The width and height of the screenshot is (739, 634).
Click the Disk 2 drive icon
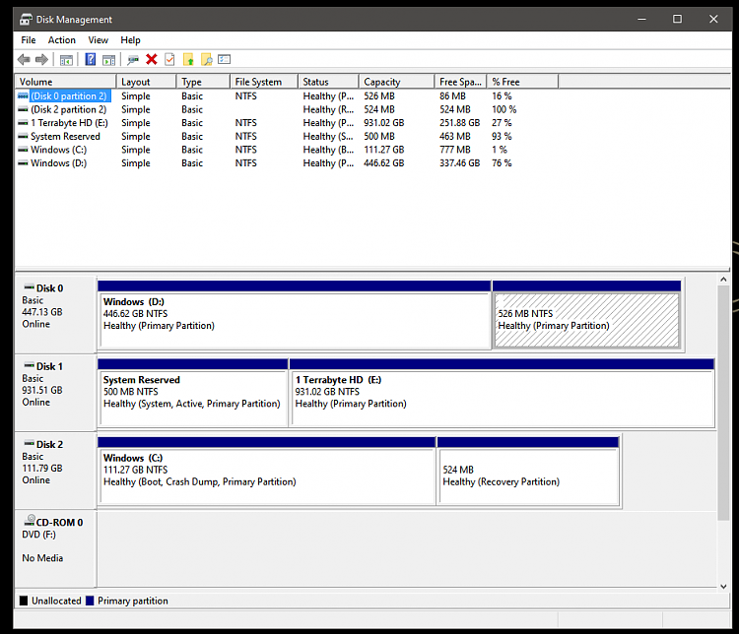click(30, 443)
